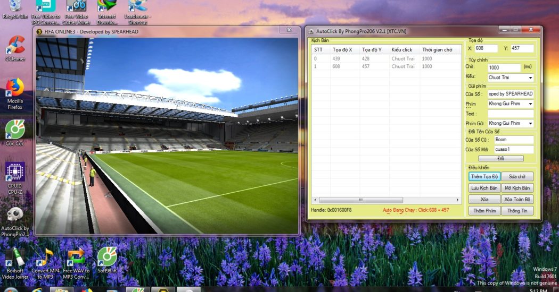This screenshot has width=559, height=292.
Task: Click the Tọa độ Y value 428
Action: click(x=365, y=59)
